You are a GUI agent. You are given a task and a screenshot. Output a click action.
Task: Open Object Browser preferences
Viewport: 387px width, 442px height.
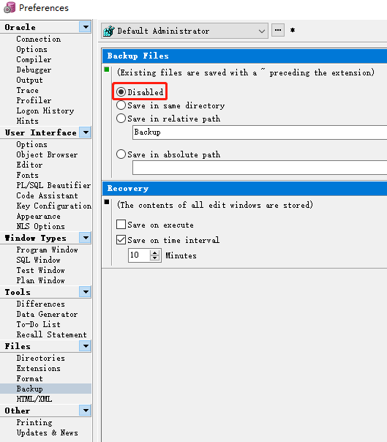[47, 154]
